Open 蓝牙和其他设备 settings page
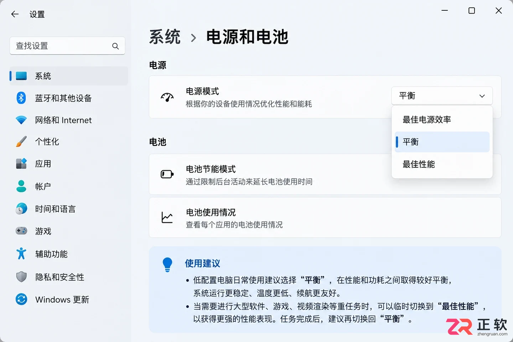The image size is (513, 342). point(69,98)
